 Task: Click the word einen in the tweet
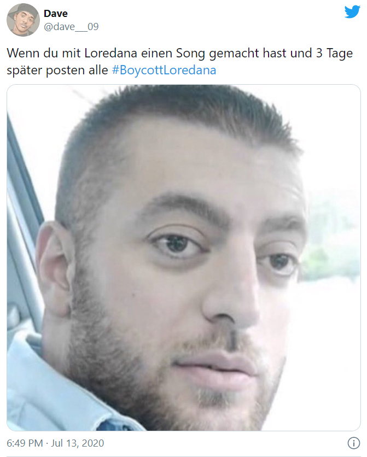[x=156, y=54]
